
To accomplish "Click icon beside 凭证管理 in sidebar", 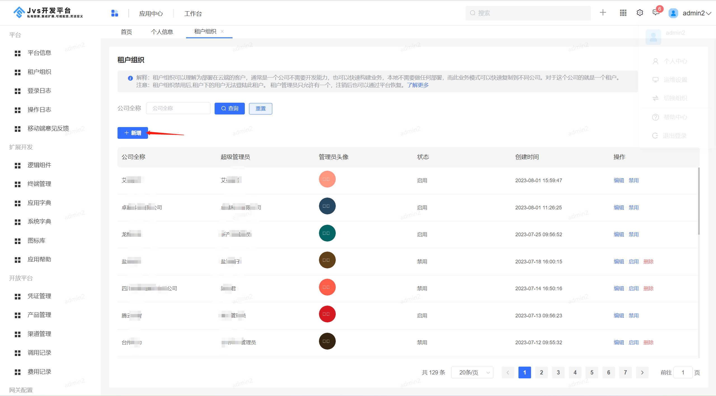I will point(18,296).
